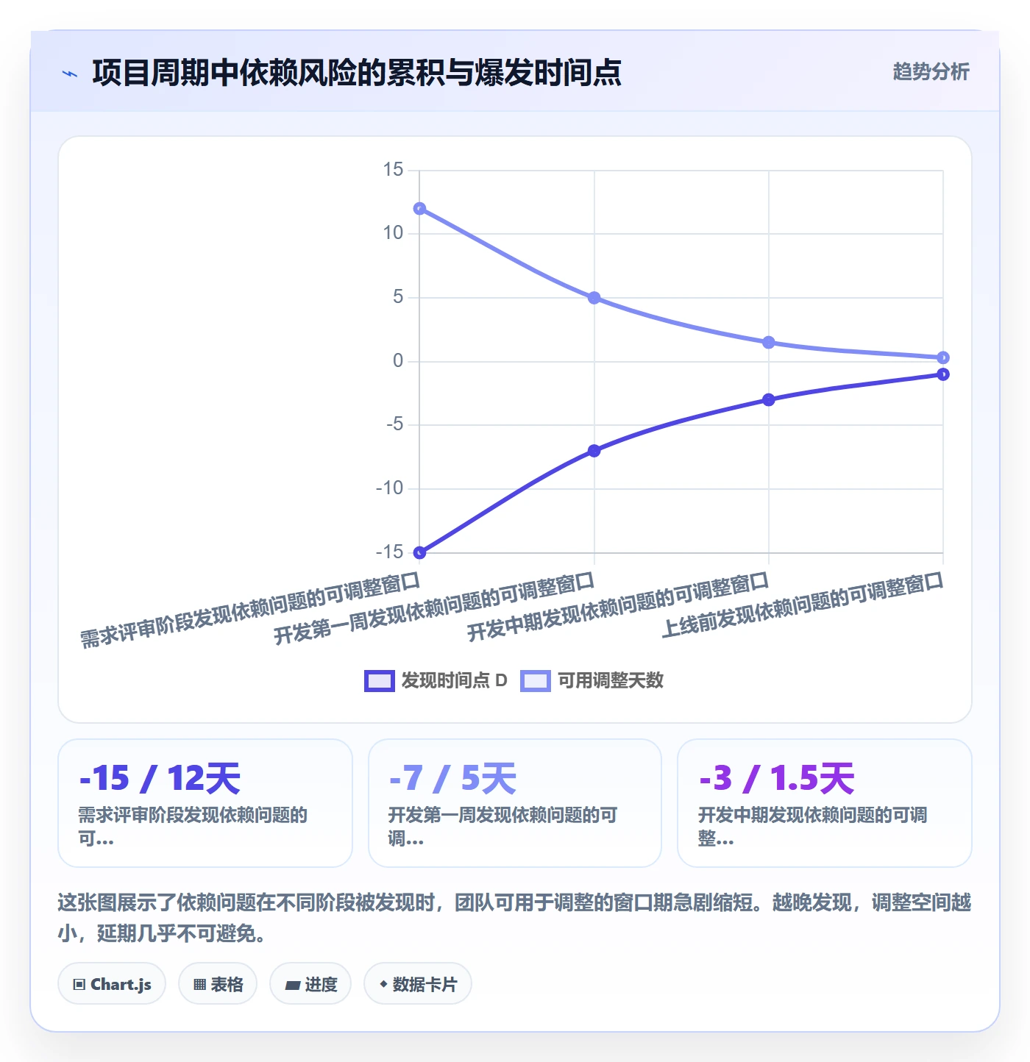Click the lightning icon beside the chart title
The height and width of the screenshot is (1062, 1030).
pos(70,74)
